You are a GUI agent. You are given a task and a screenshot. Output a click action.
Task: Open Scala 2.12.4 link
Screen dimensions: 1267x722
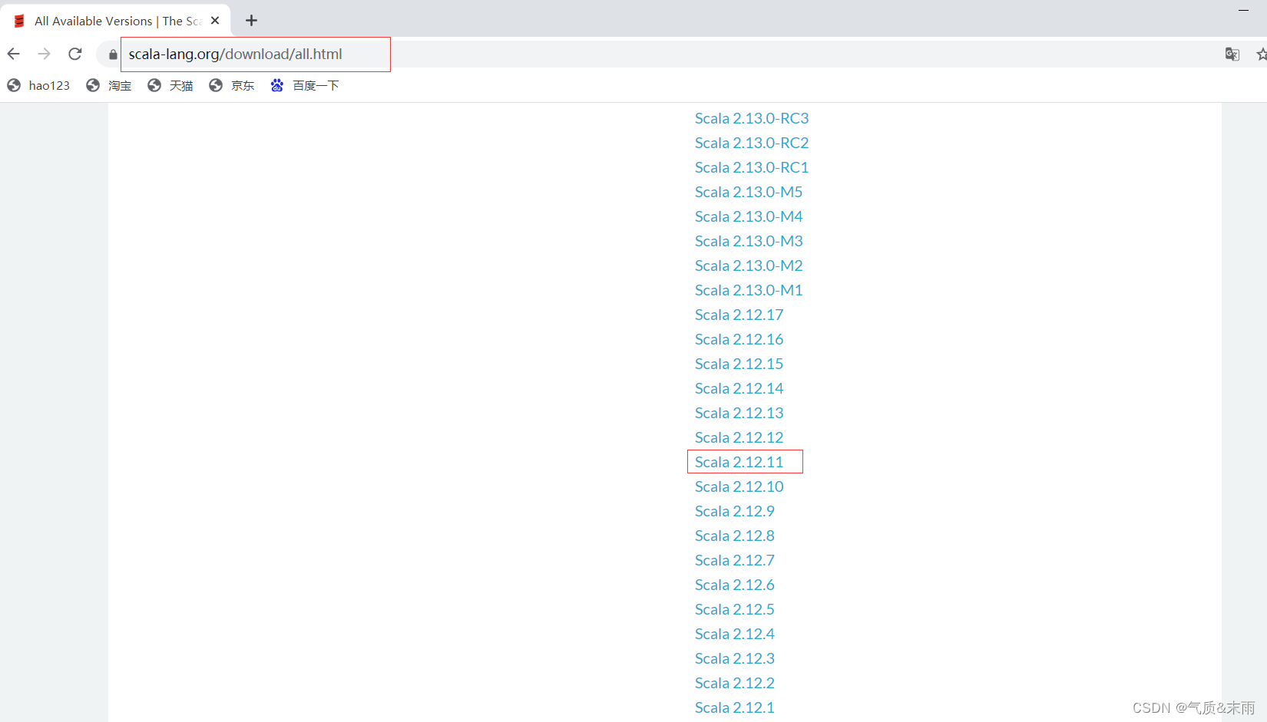coord(735,634)
